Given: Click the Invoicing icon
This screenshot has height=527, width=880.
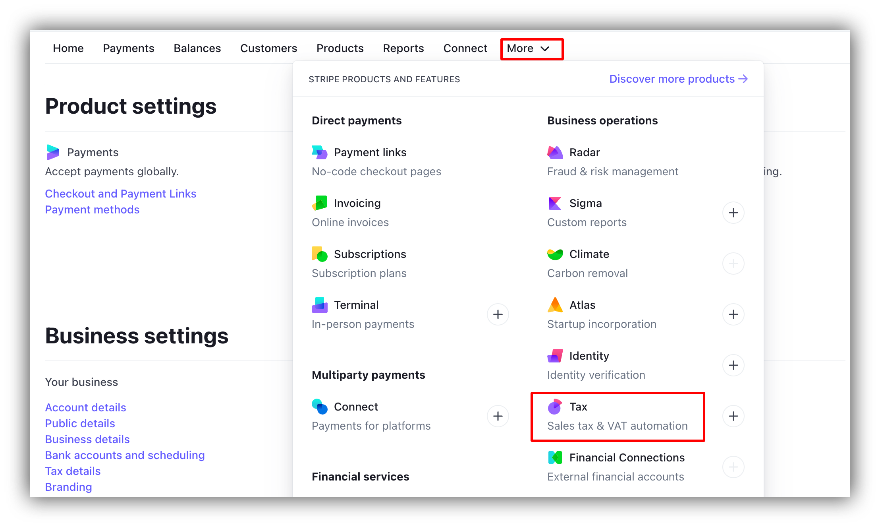Looking at the screenshot, I should (x=319, y=203).
